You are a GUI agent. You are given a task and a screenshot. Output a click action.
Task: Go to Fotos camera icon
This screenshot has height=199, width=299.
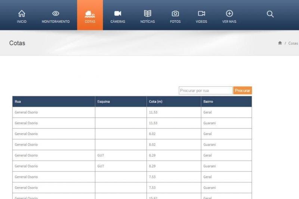(x=175, y=14)
